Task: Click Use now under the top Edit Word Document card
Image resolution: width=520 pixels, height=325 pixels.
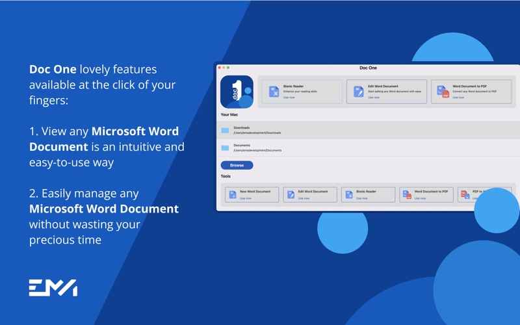Action: [x=373, y=97]
